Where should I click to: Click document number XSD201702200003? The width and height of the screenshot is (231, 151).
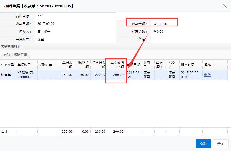coord(26,75)
